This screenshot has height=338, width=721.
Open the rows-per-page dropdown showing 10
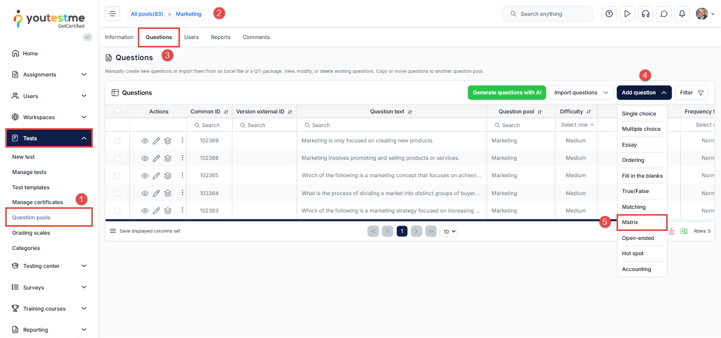point(449,231)
